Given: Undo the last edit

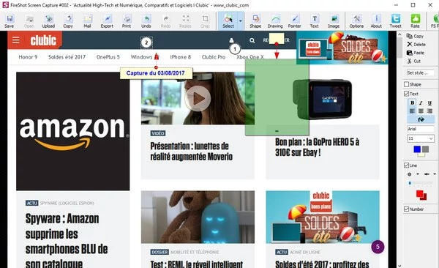Looking at the screenshot, I should click(x=146, y=21).
